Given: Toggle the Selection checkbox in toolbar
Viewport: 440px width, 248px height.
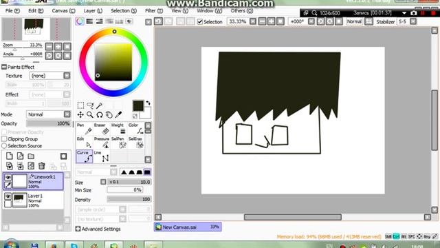Looking at the screenshot, I should point(200,21).
